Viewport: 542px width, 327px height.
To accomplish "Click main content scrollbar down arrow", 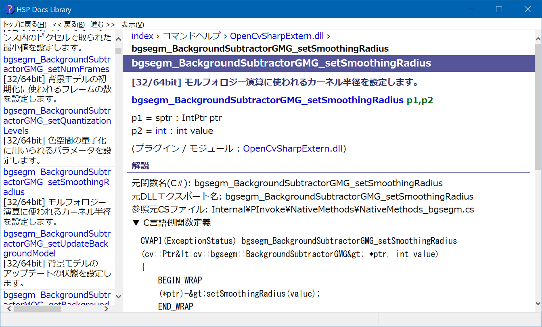I will pyautogui.click(x=538, y=303).
